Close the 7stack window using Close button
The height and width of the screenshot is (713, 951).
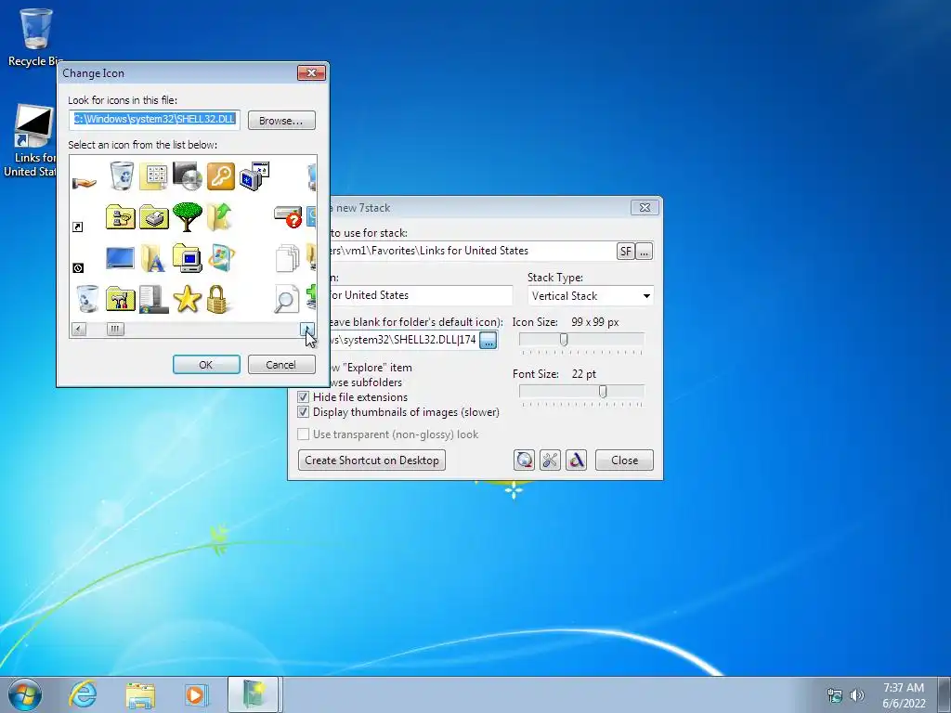coord(624,460)
